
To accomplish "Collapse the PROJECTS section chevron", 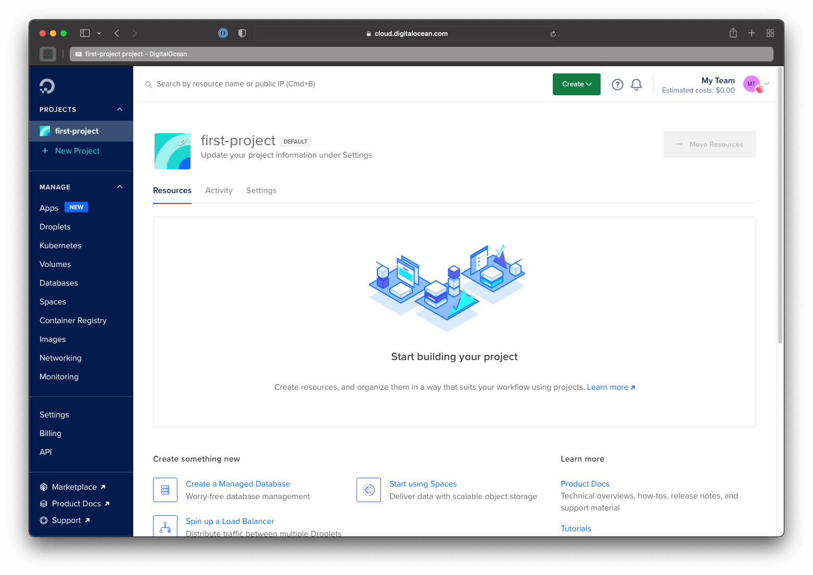I will [120, 109].
